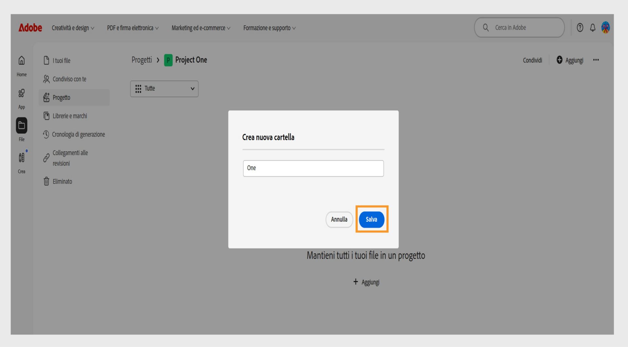Open the ellipsis more options menu

(596, 60)
